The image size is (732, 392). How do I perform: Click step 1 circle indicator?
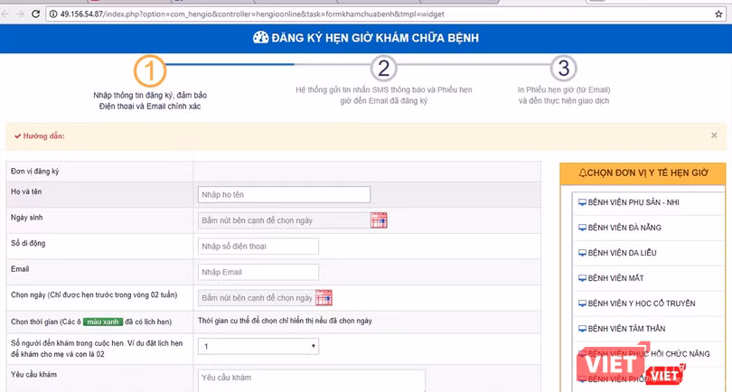point(148,70)
